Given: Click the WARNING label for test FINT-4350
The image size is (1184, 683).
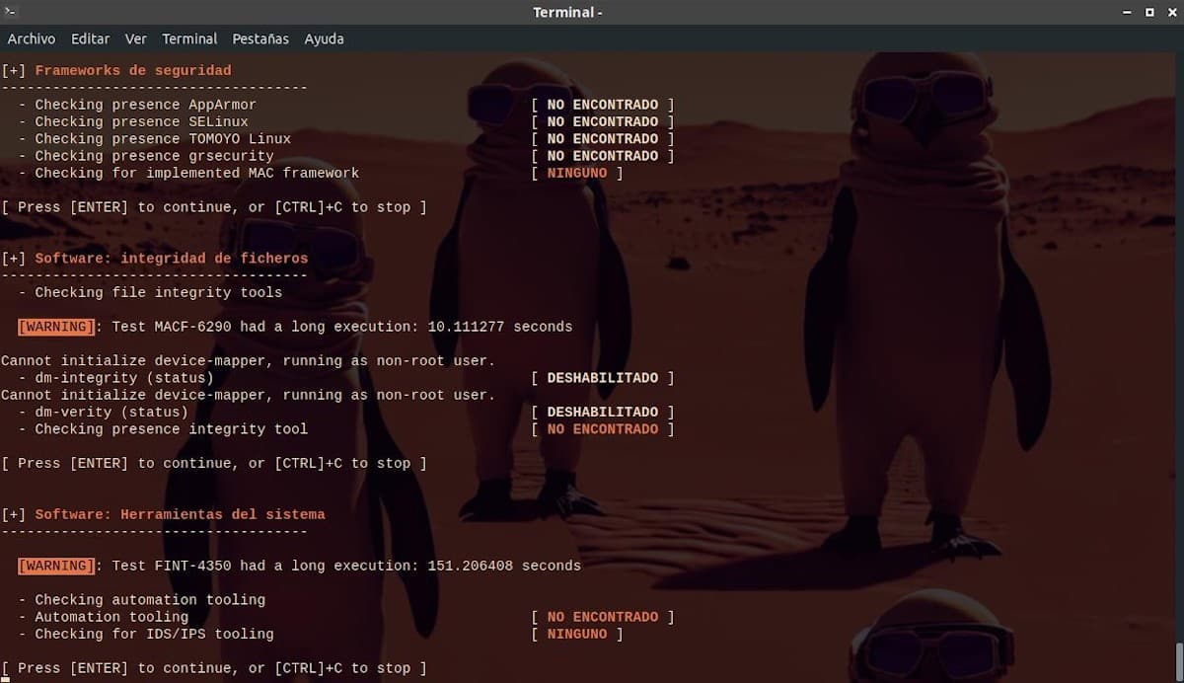Looking at the screenshot, I should (56, 566).
